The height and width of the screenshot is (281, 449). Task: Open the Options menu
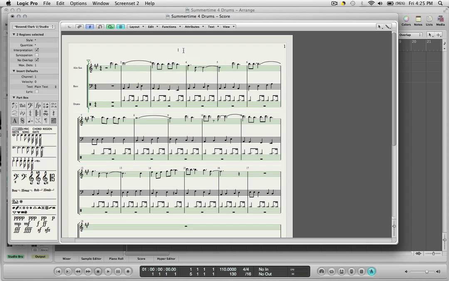click(78, 3)
